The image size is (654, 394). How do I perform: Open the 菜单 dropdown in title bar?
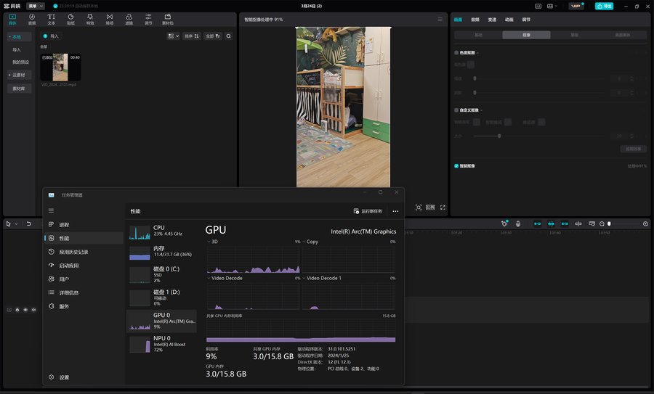pyautogui.click(x=36, y=6)
